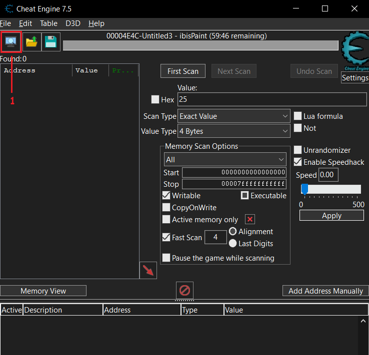Open the File menu
The image size is (369, 355).
click(x=5, y=23)
